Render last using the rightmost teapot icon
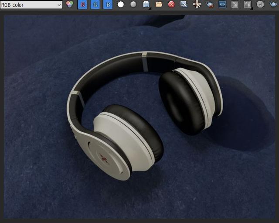 pyautogui.click(x=273, y=4)
